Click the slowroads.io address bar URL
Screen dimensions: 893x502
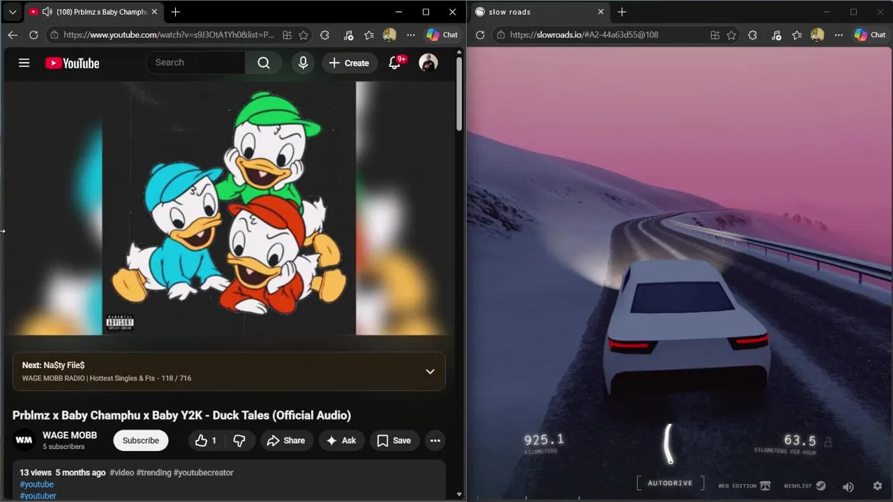[584, 35]
